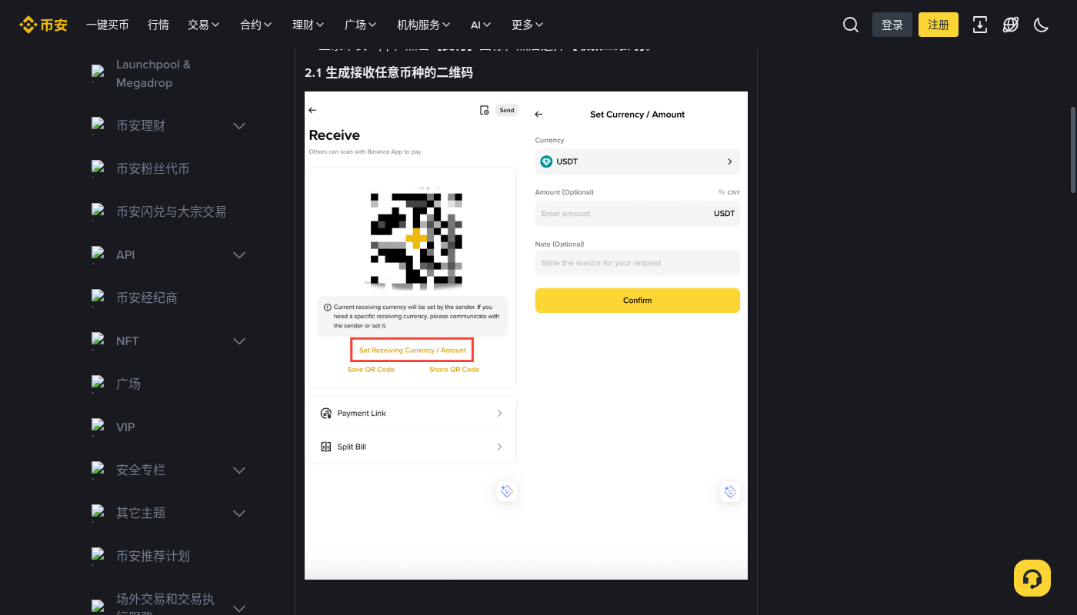Expand the NFT sidebar section chevron
This screenshot has width=1077, height=615.
(239, 341)
